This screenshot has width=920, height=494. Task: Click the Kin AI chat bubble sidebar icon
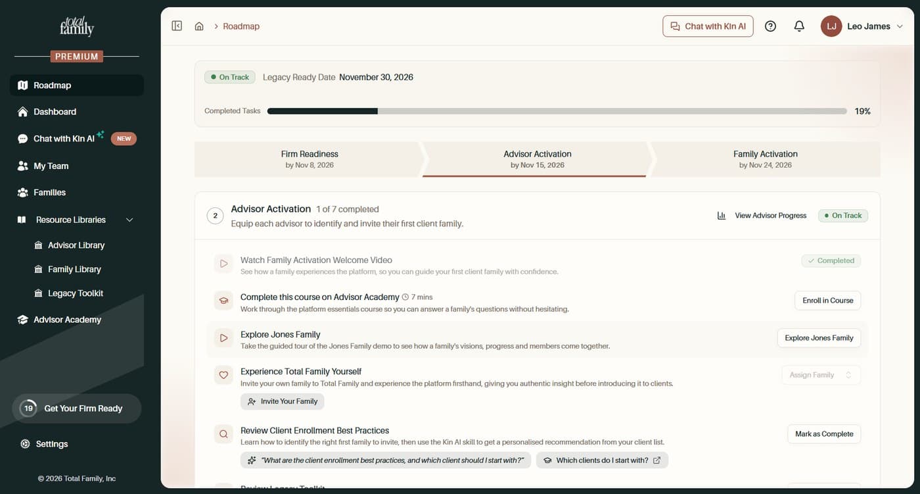point(23,139)
